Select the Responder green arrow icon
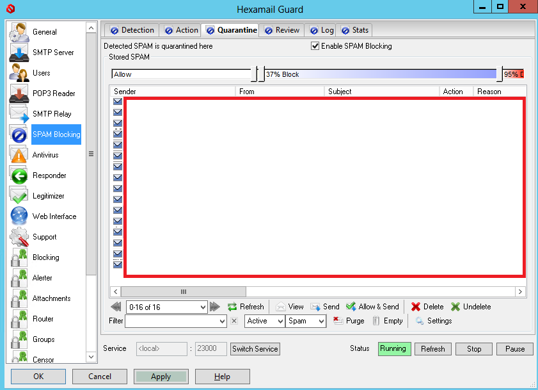This screenshot has width=538, height=390. point(19,175)
